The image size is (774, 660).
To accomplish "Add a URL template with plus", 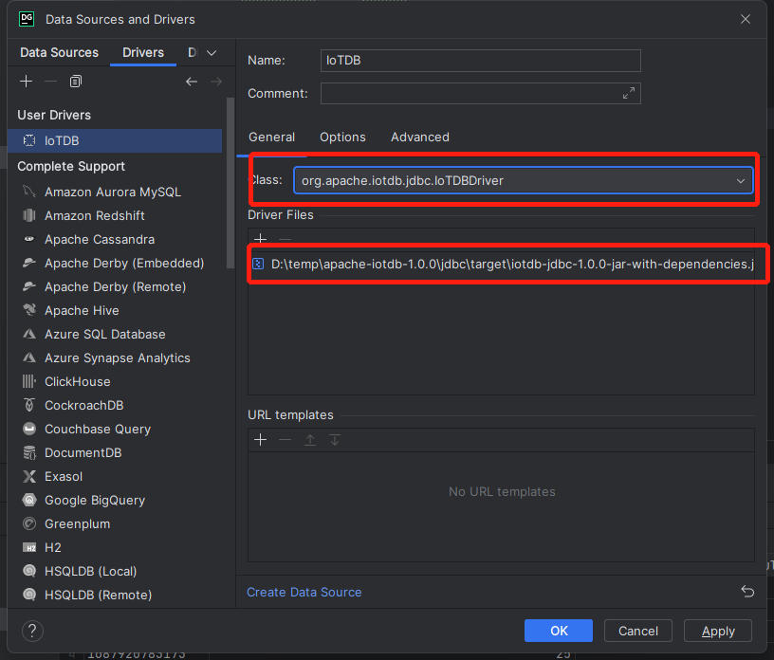I will [x=260, y=439].
